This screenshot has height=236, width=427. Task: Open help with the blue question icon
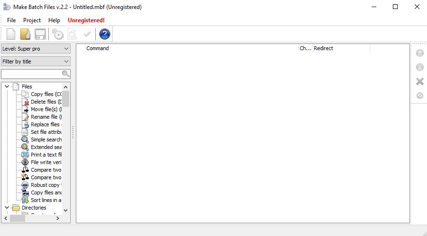[x=105, y=34]
